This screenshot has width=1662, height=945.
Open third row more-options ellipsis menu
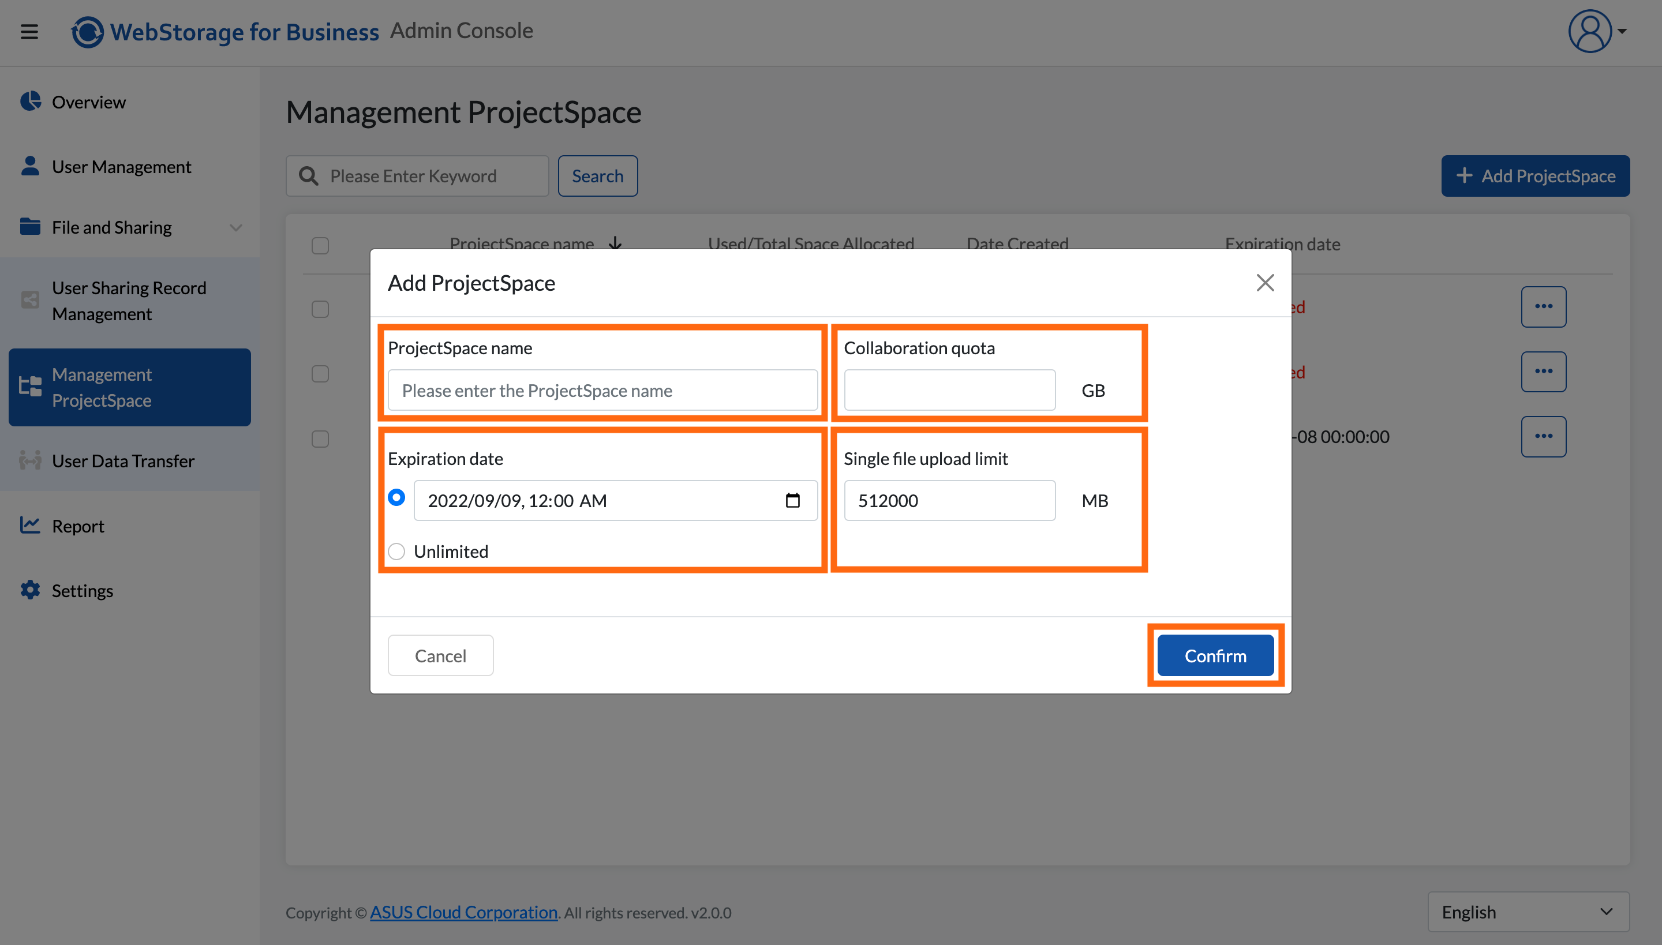click(x=1544, y=436)
